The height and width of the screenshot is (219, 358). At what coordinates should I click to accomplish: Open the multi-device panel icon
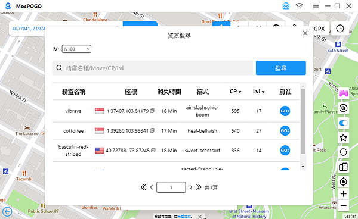344,167
